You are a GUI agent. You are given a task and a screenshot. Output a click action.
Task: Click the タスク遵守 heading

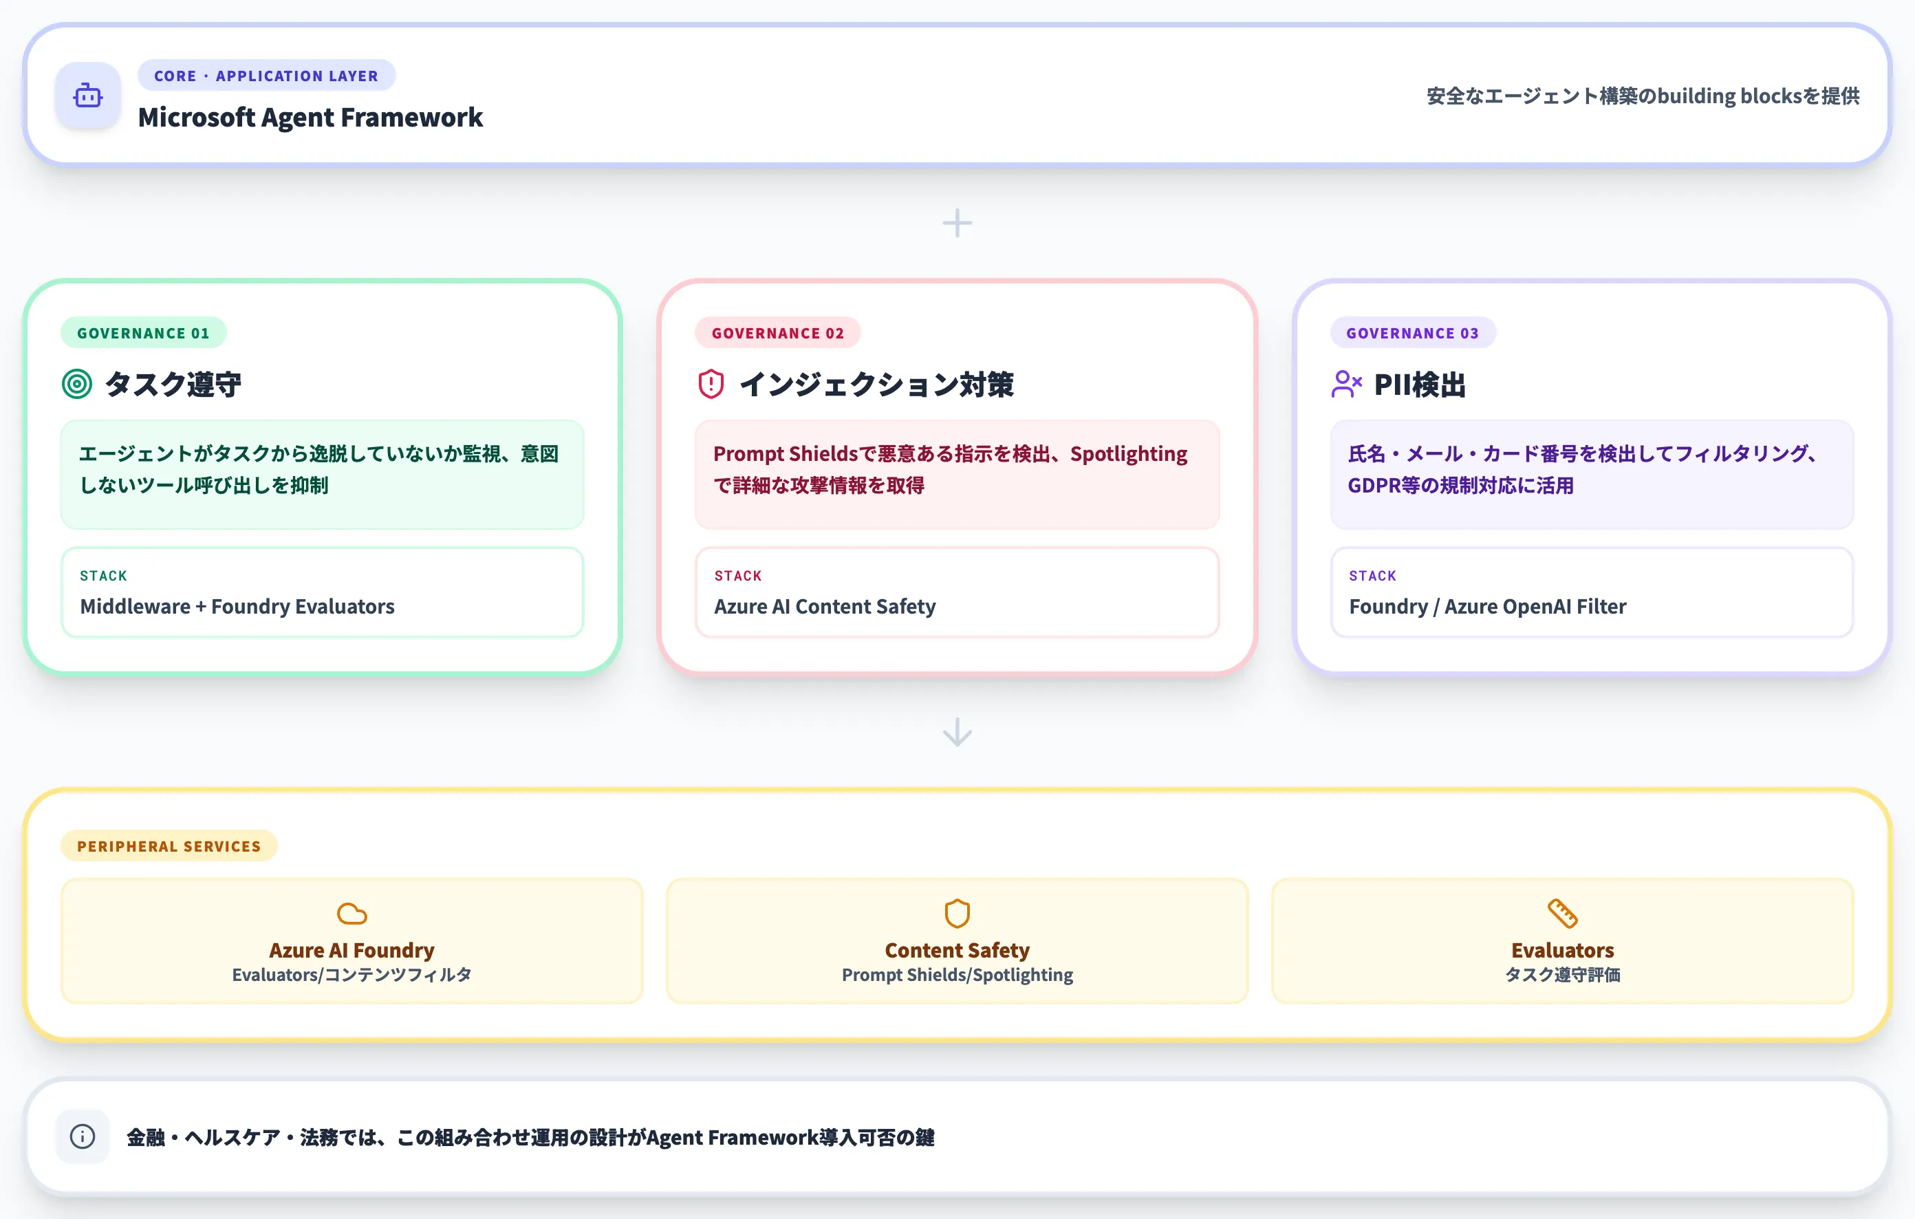tap(173, 384)
